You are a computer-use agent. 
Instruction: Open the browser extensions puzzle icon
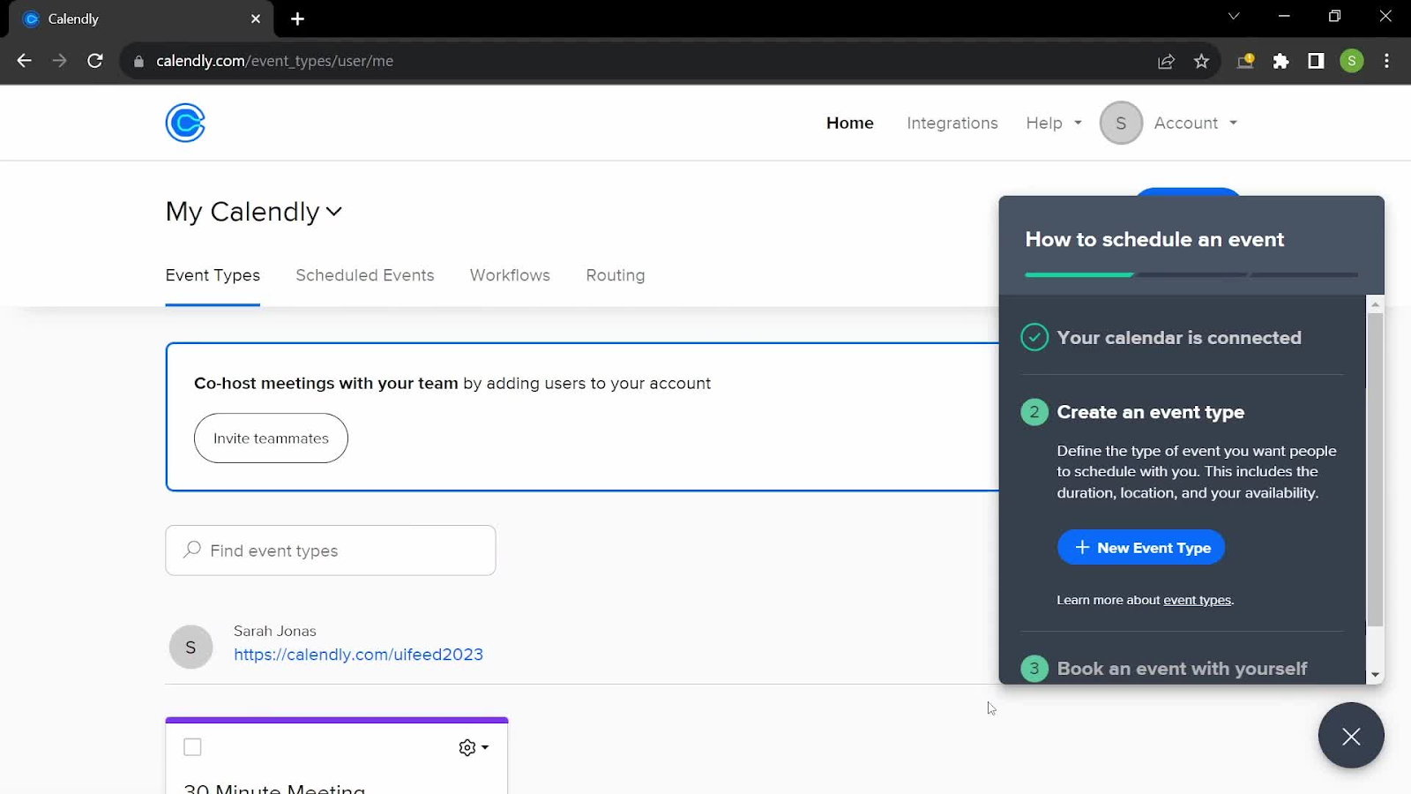point(1281,61)
